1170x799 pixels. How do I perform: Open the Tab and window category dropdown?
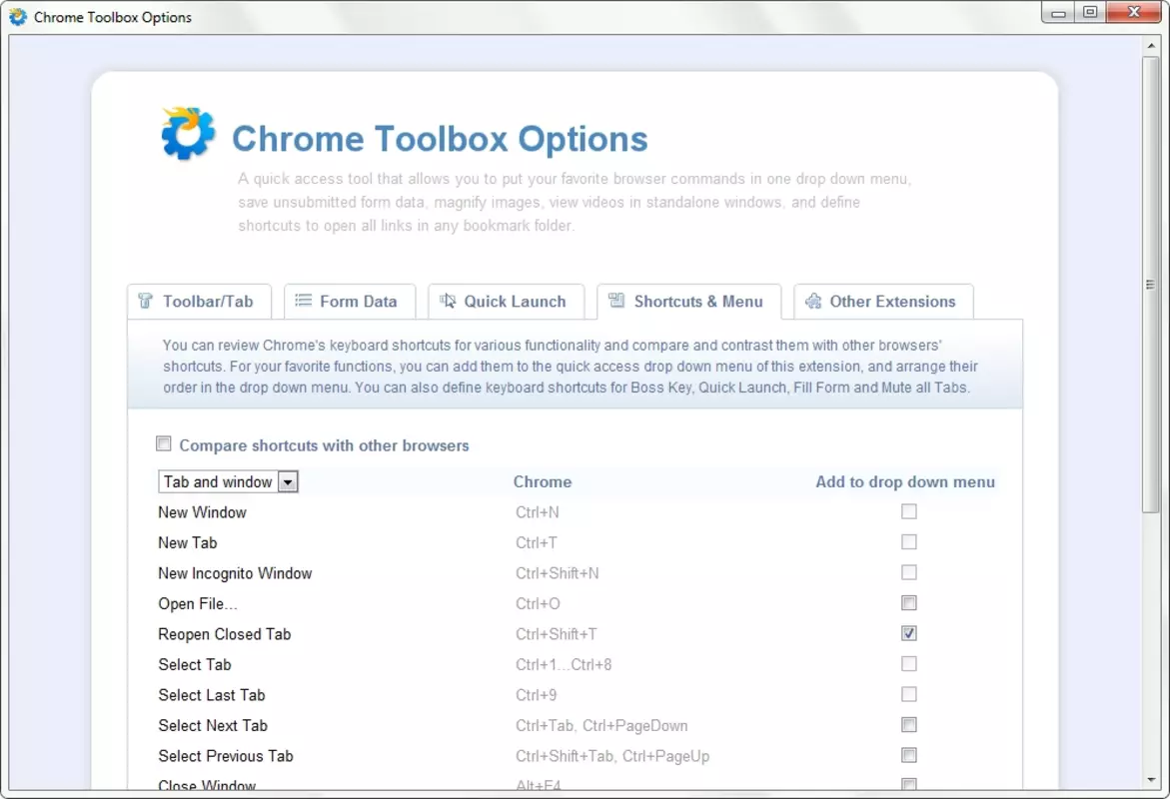229,482
